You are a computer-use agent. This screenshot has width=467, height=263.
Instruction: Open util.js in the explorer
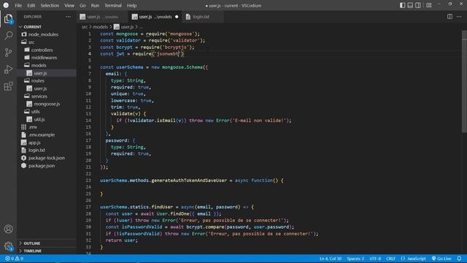click(x=47, y=119)
